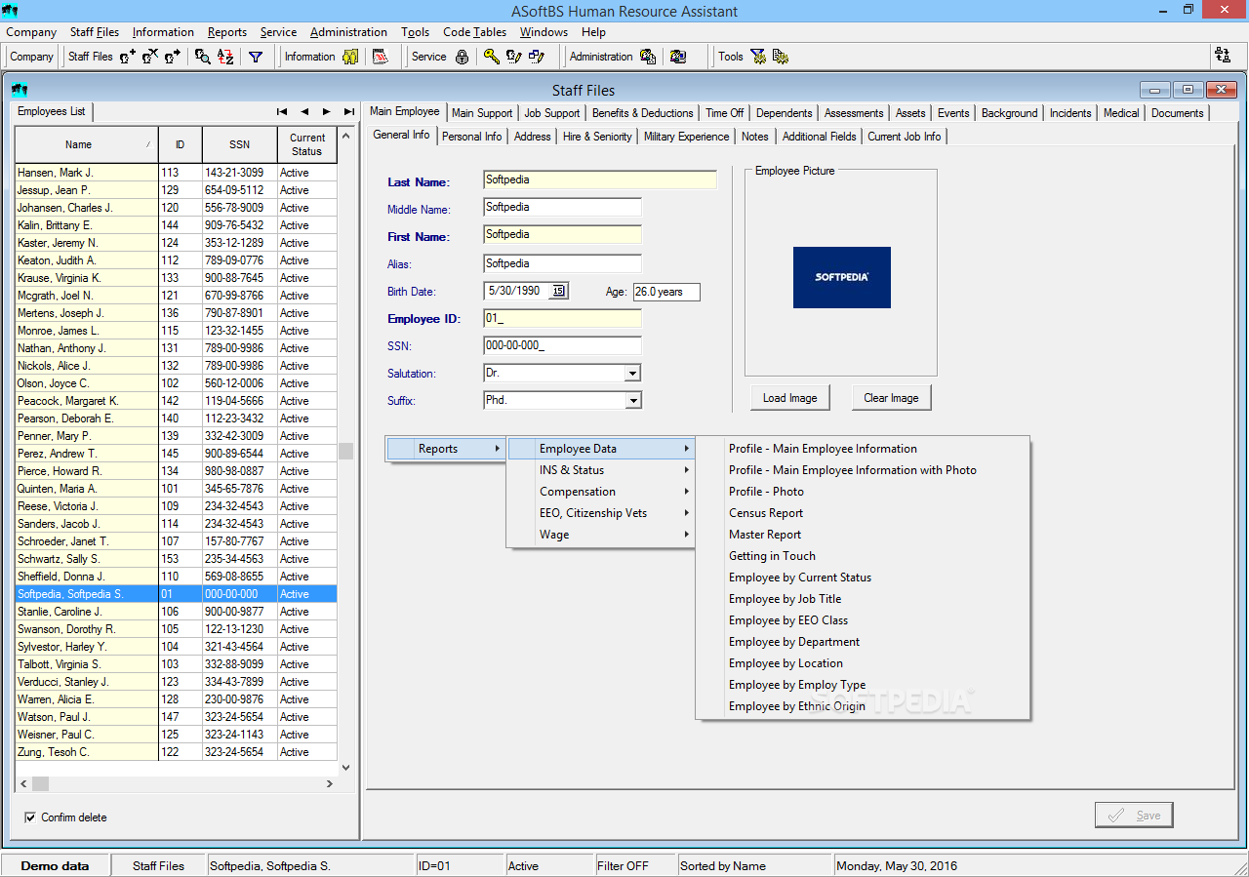Select Census Report
1249x877 pixels.
point(766,513)
